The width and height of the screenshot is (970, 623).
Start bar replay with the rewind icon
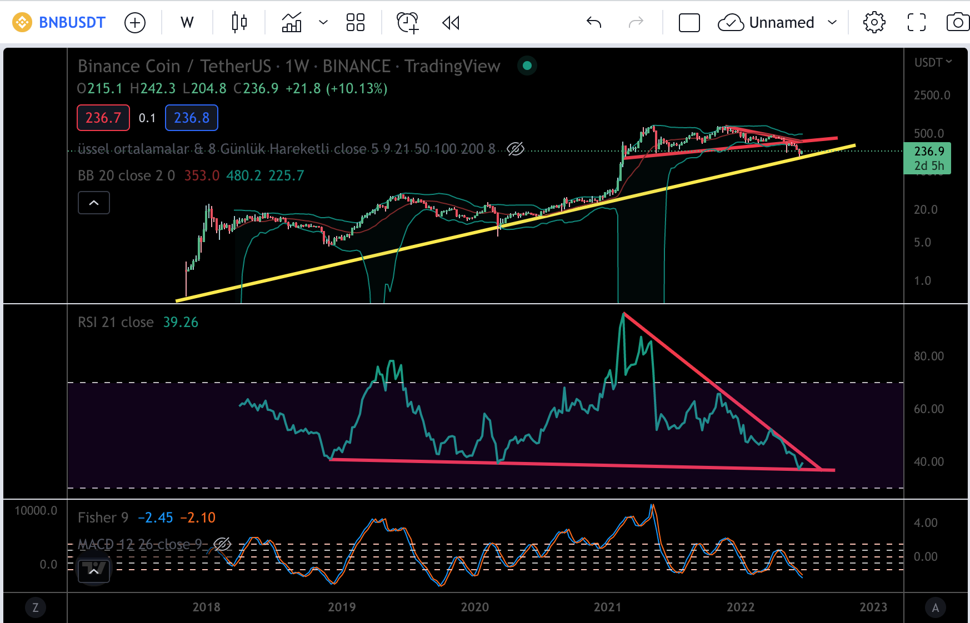[451, 23]
